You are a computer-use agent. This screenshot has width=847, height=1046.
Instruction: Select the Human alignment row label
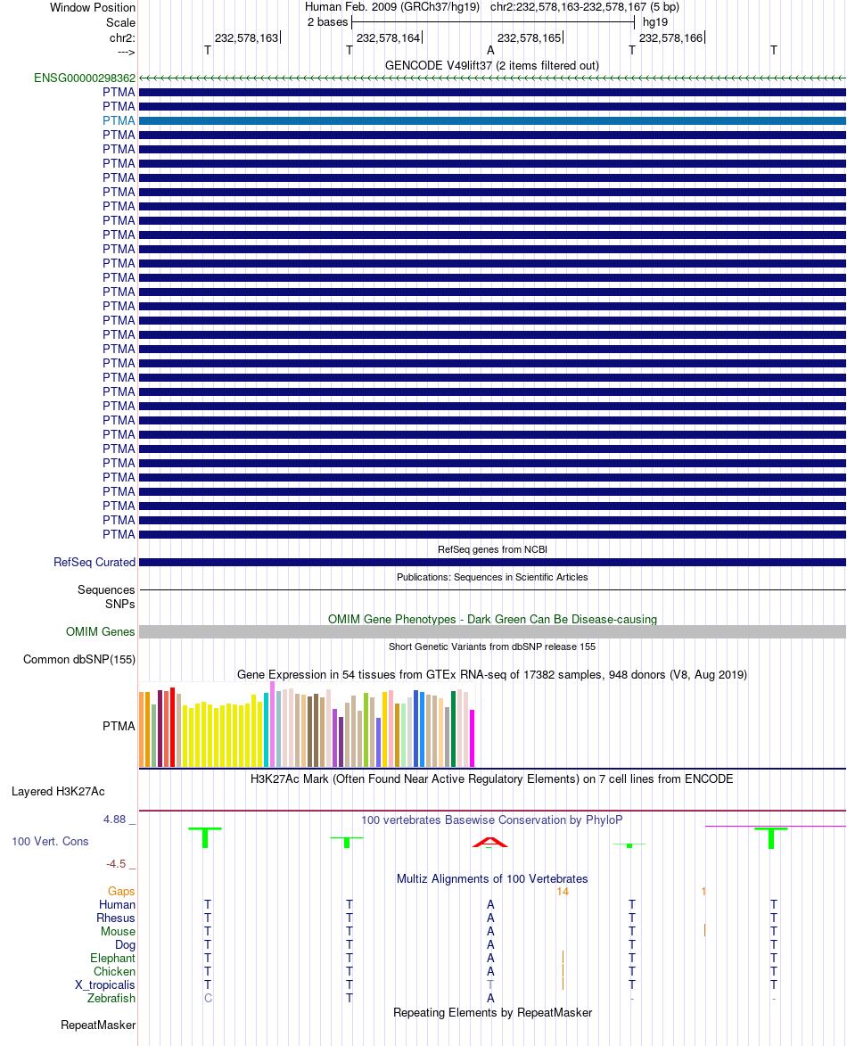tap(118, 904)
